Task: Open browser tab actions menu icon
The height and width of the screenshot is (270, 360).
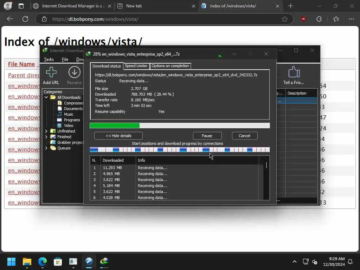Action: tap(21, 6)
